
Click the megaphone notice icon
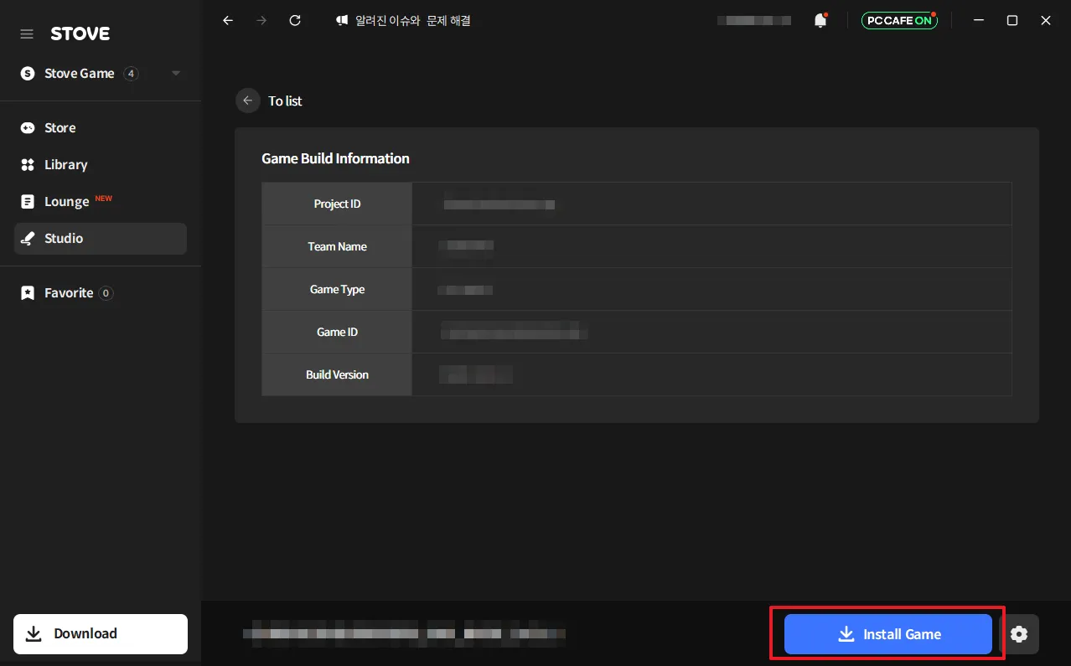[342, 20]
